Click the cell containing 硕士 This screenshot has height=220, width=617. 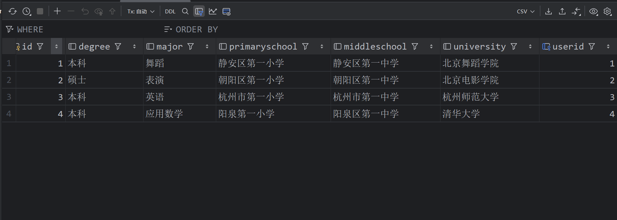[x=104, y=80]
